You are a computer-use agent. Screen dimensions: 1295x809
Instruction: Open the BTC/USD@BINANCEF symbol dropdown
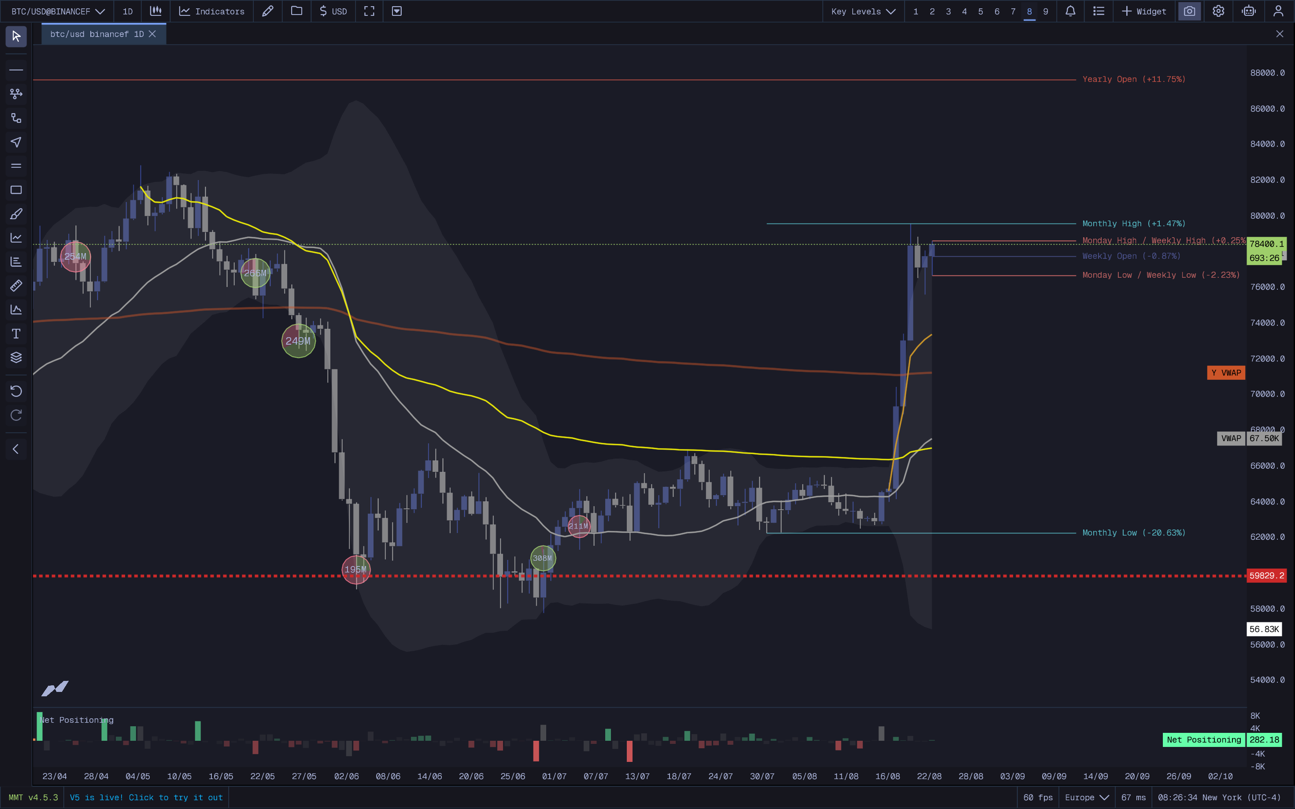58,11
